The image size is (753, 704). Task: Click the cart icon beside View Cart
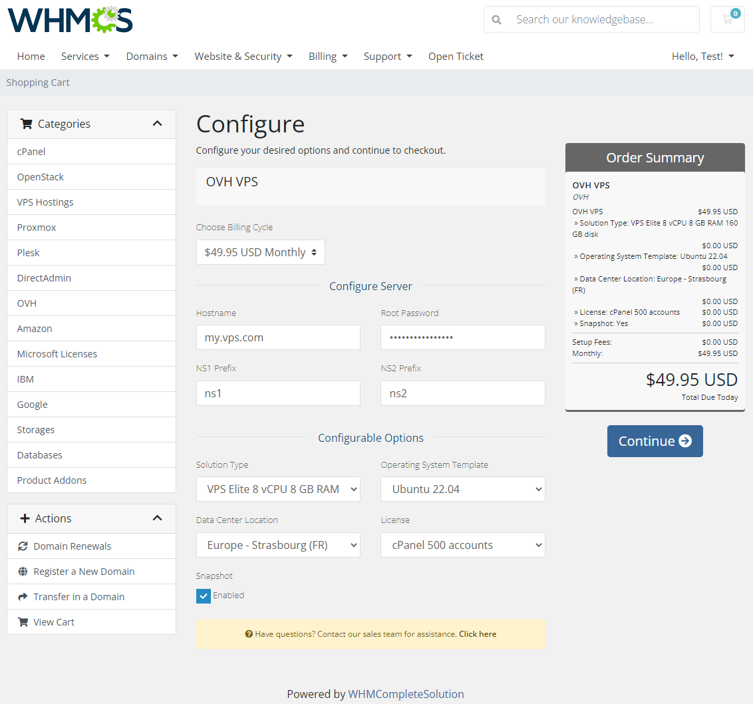click(22, 621)
